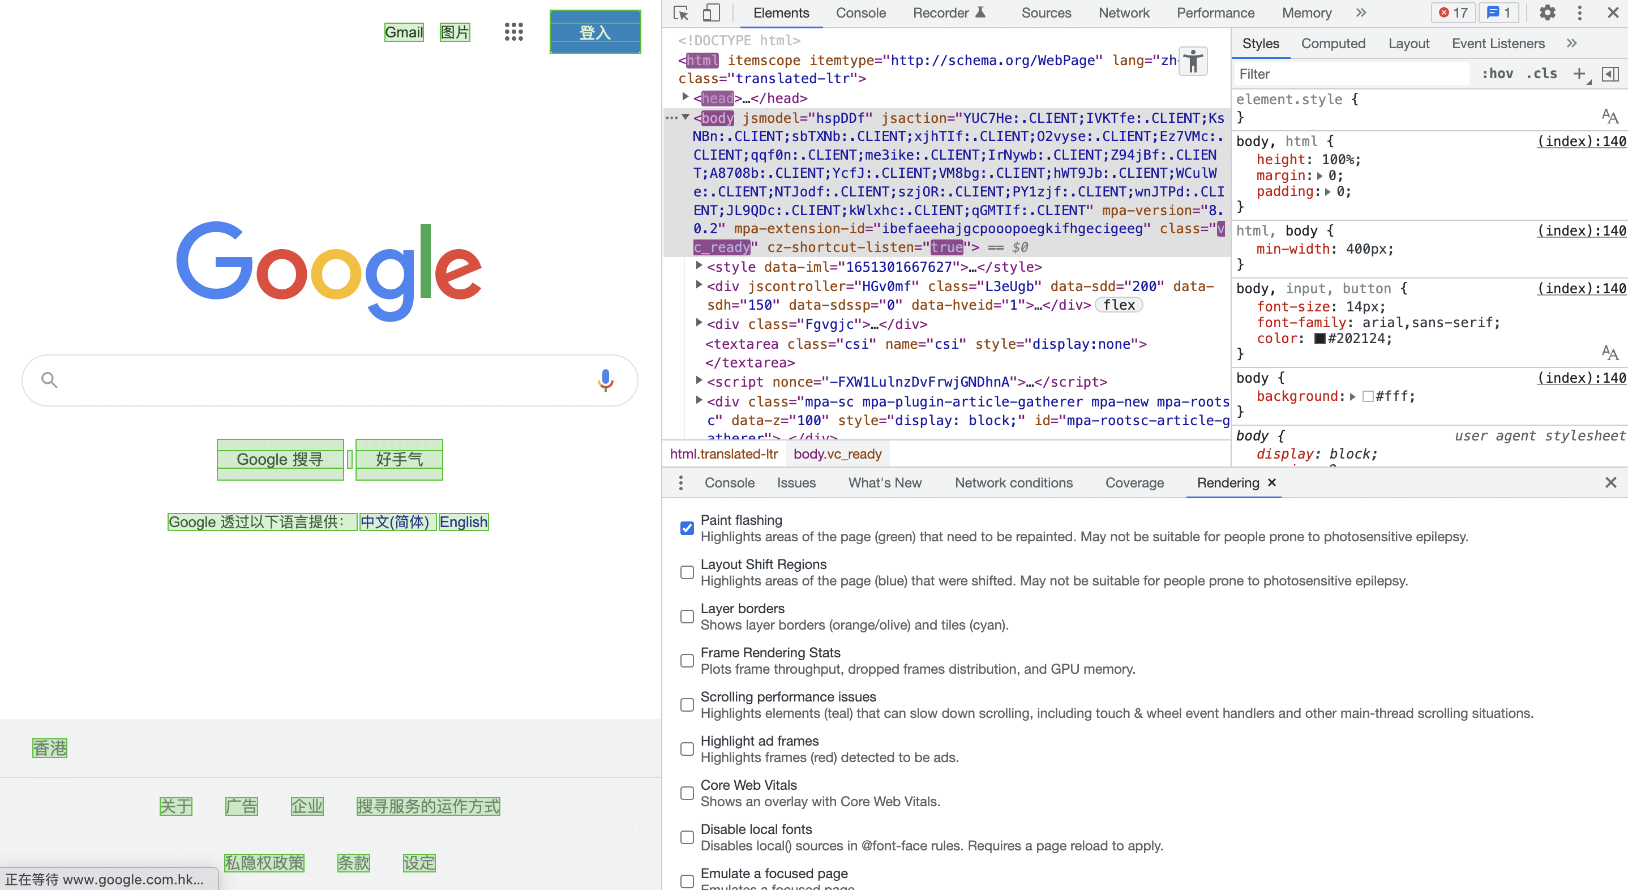The height and width of the screenshot is (890, 1628).
Task: Click the #202124 color swatch
Action: tap(1319, 339)
